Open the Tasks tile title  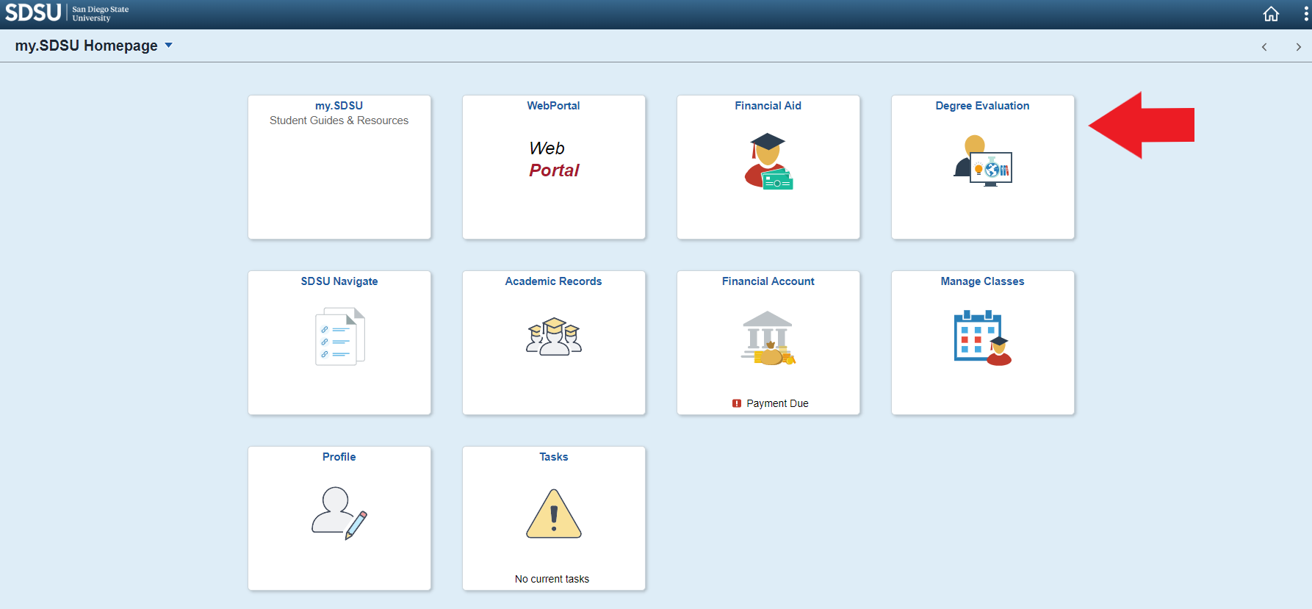click(x=554, y=457)
